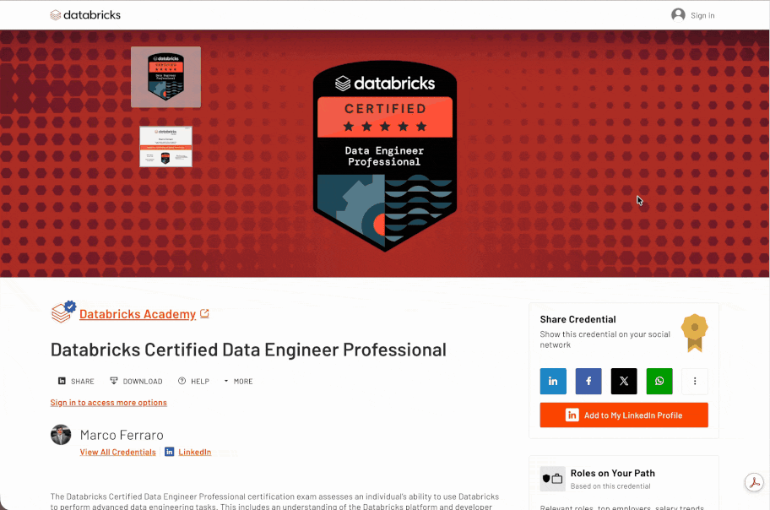The width and height of the screenshot is (770, 510).
Task: Click Sign in at top right
Action: (x=702, y=16)
